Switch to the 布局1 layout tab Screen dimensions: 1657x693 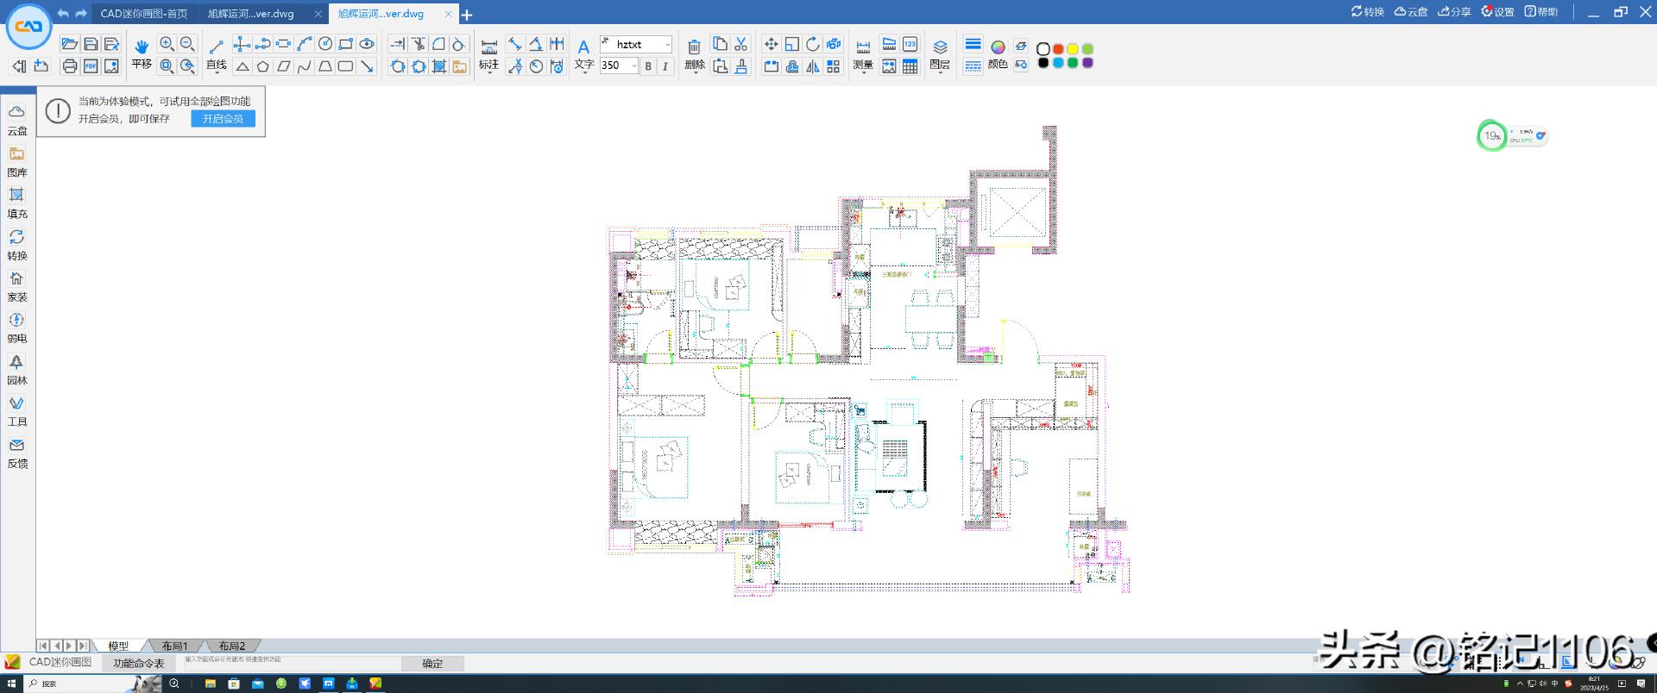click(x=174, y=646)
